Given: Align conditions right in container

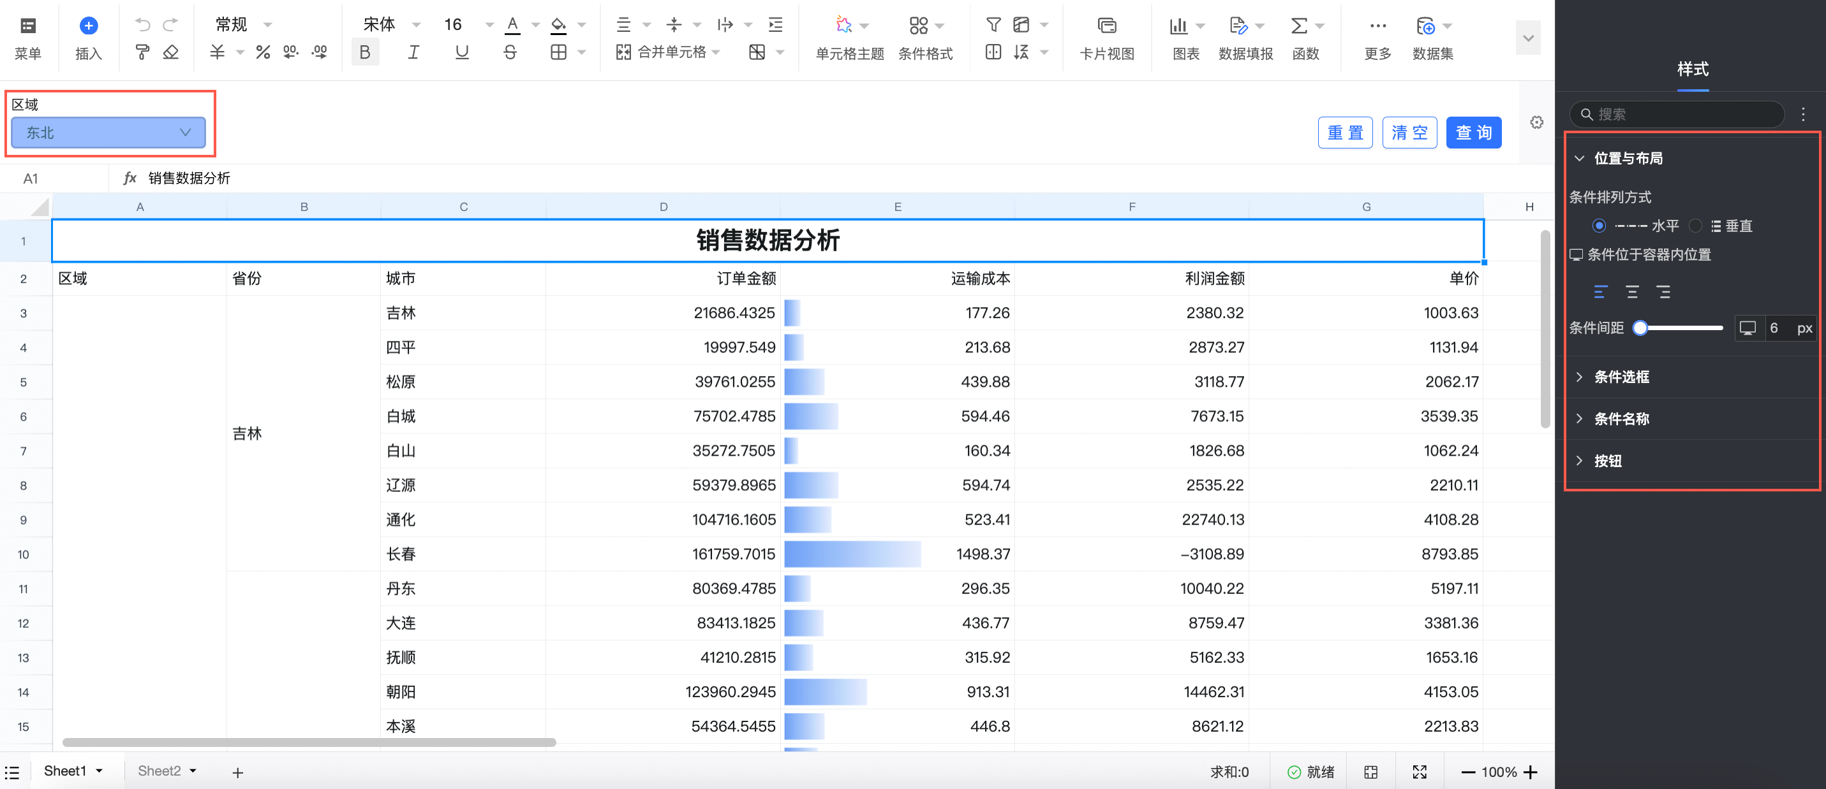Looking at the screenshot, I should click(1663, 292).
